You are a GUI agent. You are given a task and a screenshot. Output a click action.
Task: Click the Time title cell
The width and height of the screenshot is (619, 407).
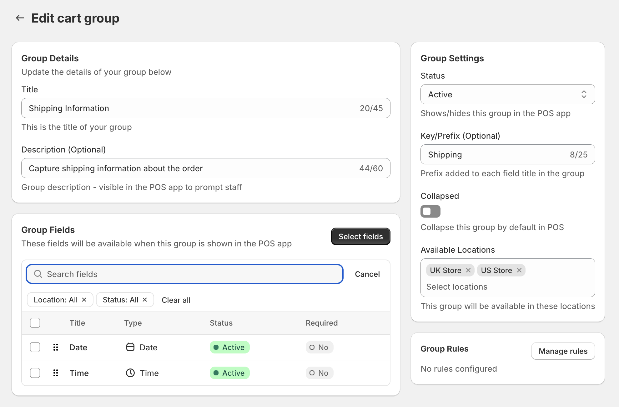pos(79,373)
